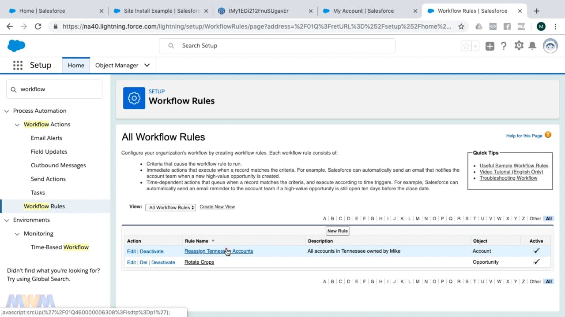Reload the page in browser
This screenshot has width=565, height=317.
(38, 26)
